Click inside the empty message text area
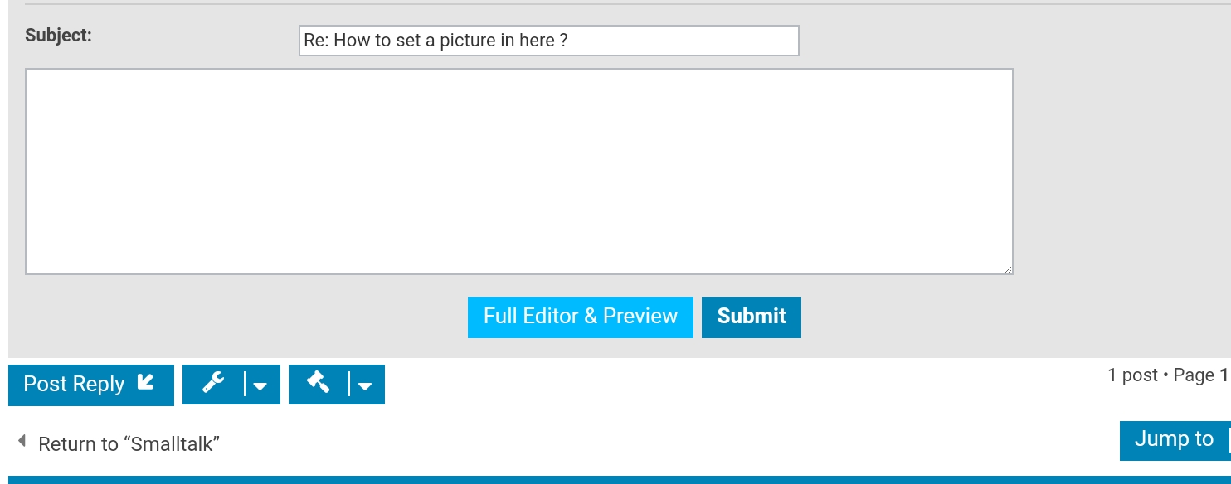Viewport: 1231px width, 484px height. click(x=519, y=172)
